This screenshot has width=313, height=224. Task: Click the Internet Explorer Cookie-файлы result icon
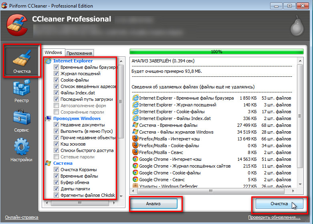135,111
